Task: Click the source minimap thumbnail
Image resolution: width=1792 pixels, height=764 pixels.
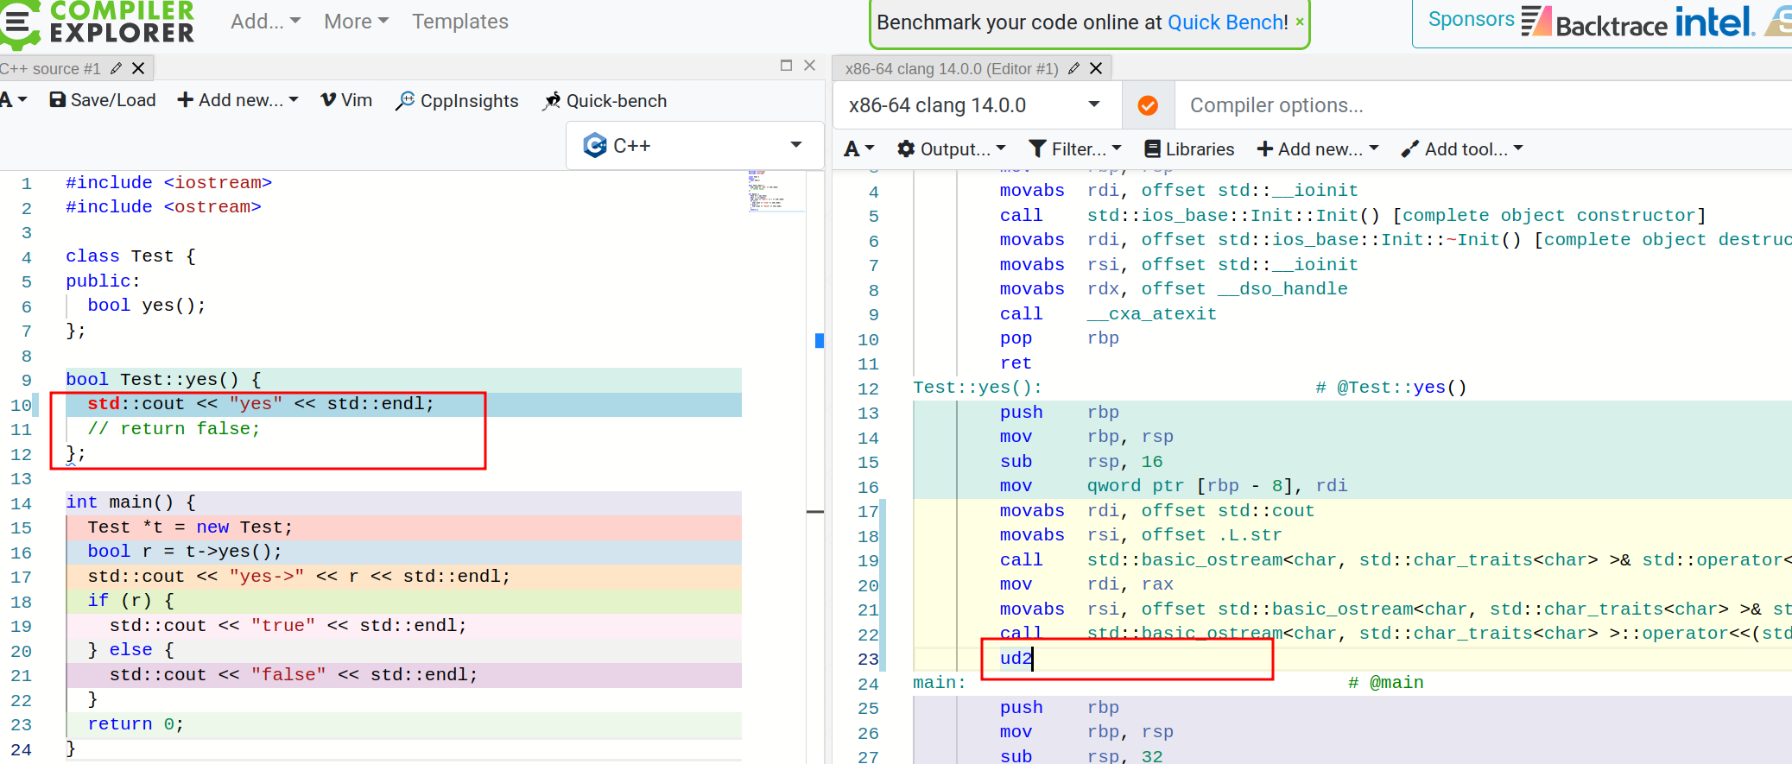Action: click(775, 190)
